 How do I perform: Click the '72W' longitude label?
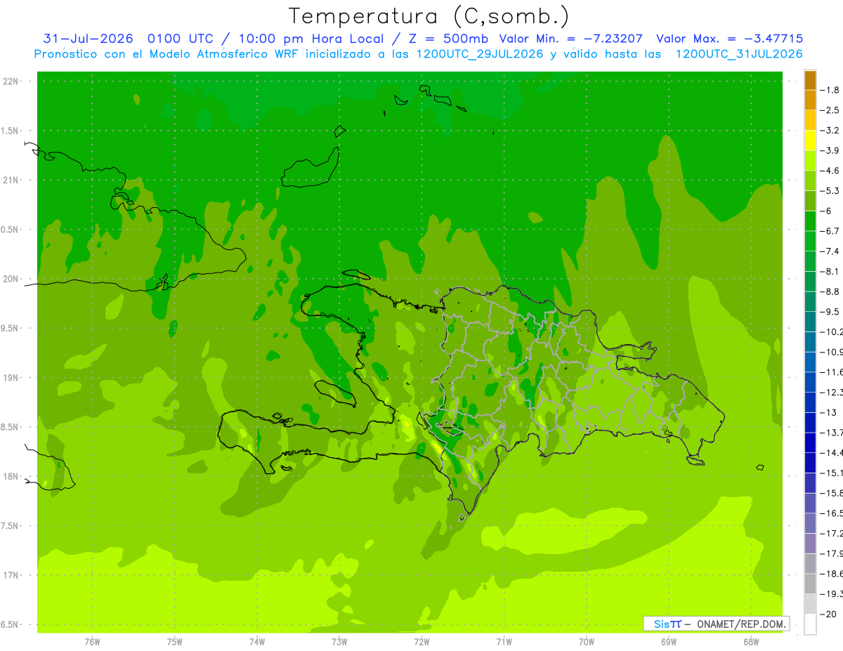pyautogui.click(x=422, y=642)
